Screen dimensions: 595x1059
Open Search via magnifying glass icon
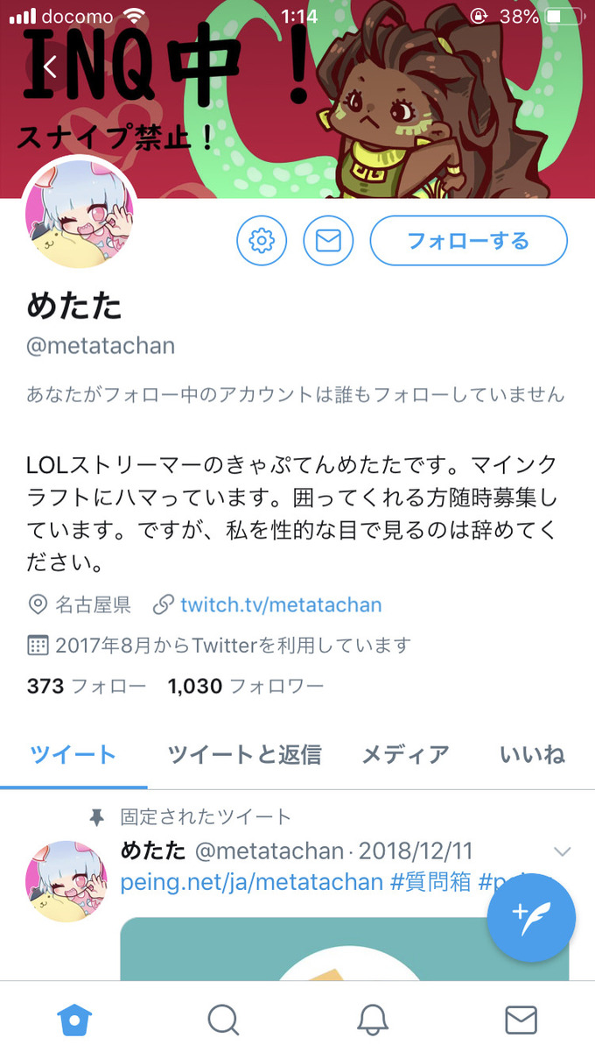point(223,1020)
